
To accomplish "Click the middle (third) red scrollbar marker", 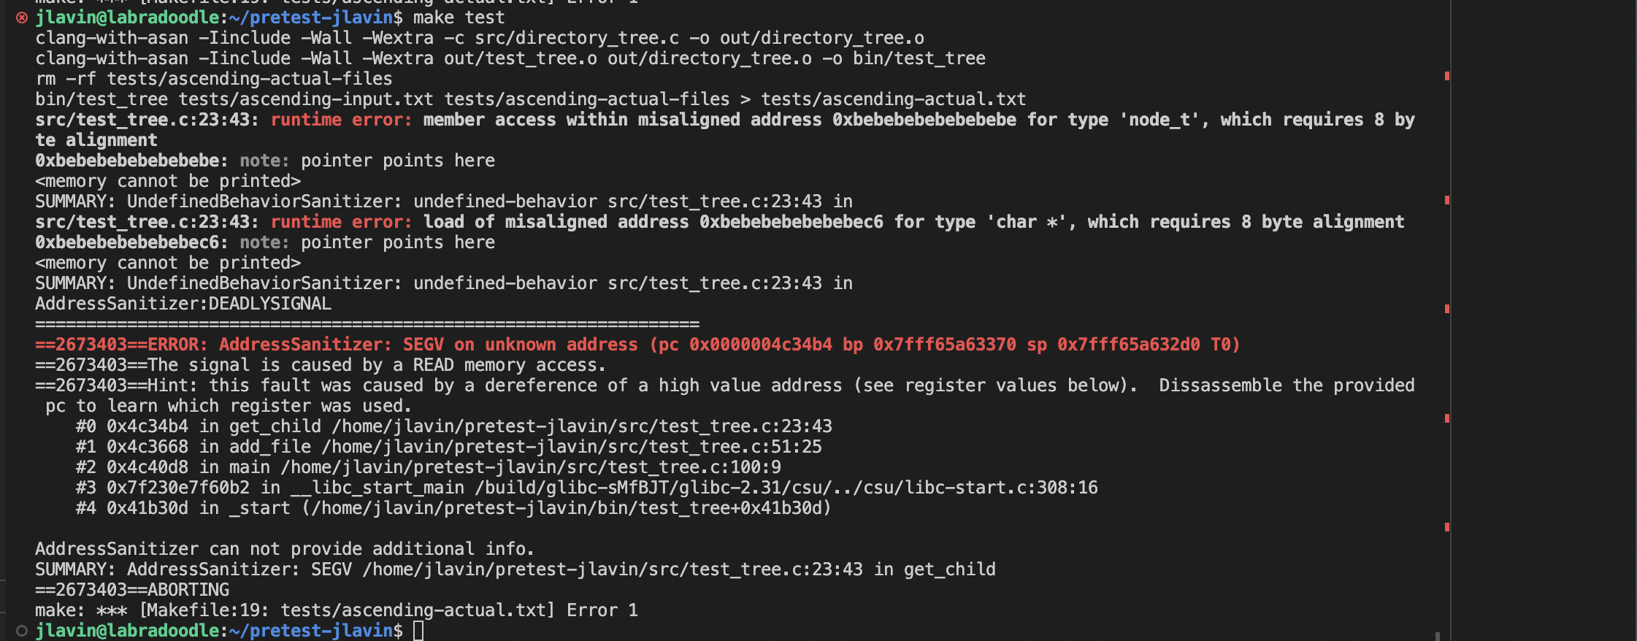I will [x=1446, y=309].
